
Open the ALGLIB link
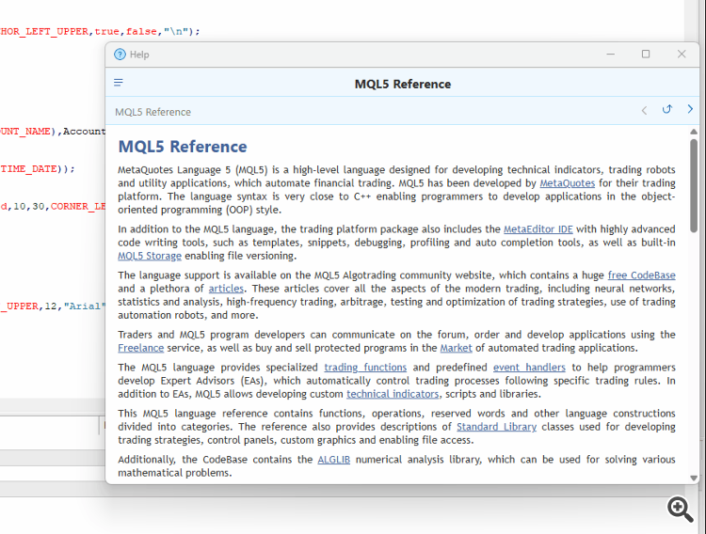(333, 460)
